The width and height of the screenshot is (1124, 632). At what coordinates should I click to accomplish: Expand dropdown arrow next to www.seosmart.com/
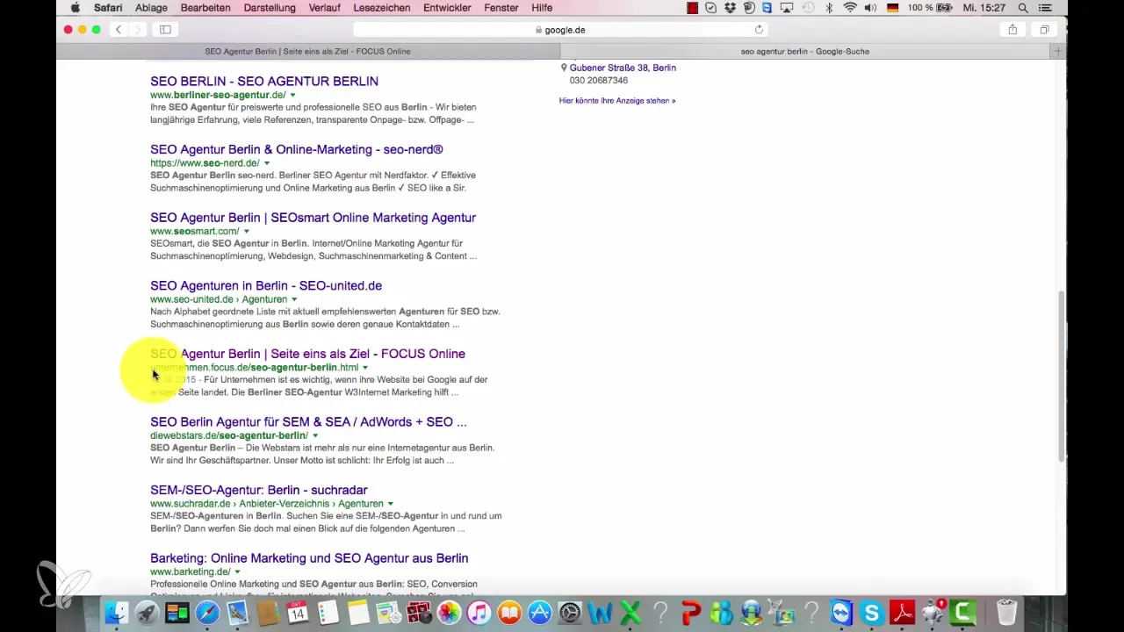pos(247,232)
